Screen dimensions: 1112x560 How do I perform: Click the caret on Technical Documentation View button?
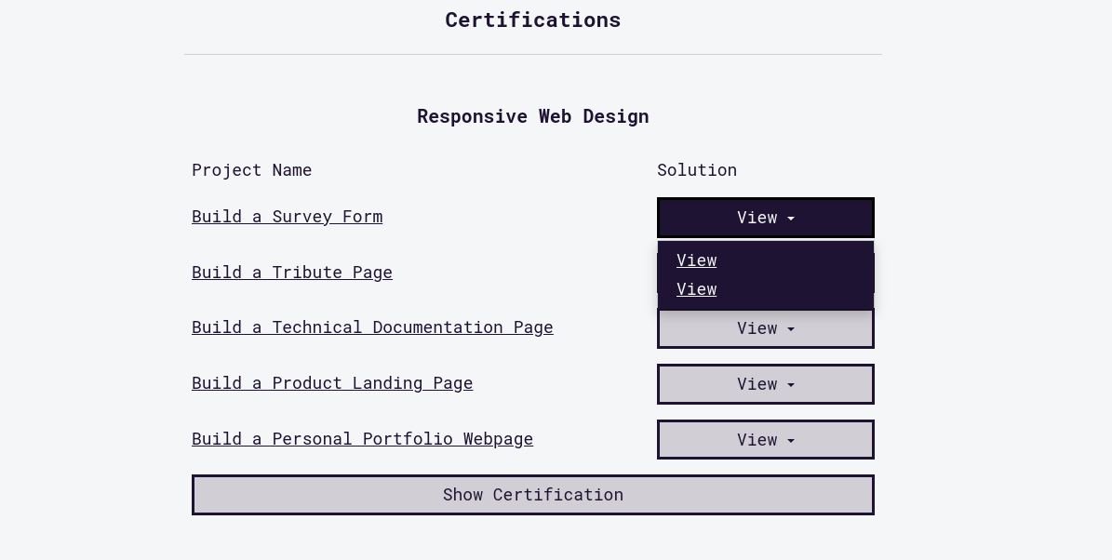click(791, 328)
